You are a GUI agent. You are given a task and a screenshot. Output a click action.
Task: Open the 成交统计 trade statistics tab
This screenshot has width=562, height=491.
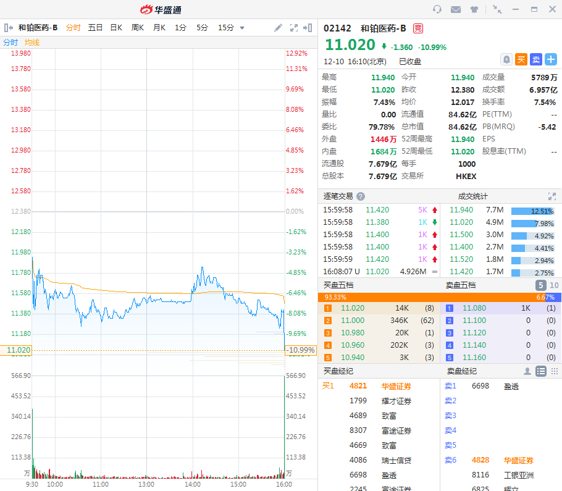[x=472, y=196]
